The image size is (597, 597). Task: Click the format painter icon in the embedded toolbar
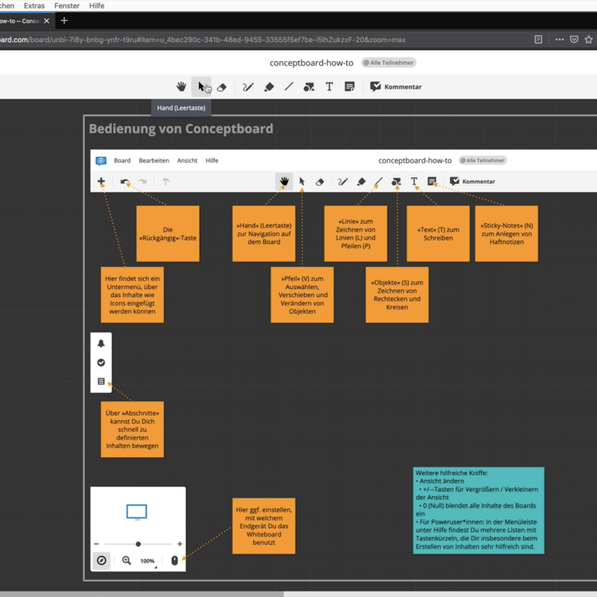pyautogui.click(x=166, y=182)
